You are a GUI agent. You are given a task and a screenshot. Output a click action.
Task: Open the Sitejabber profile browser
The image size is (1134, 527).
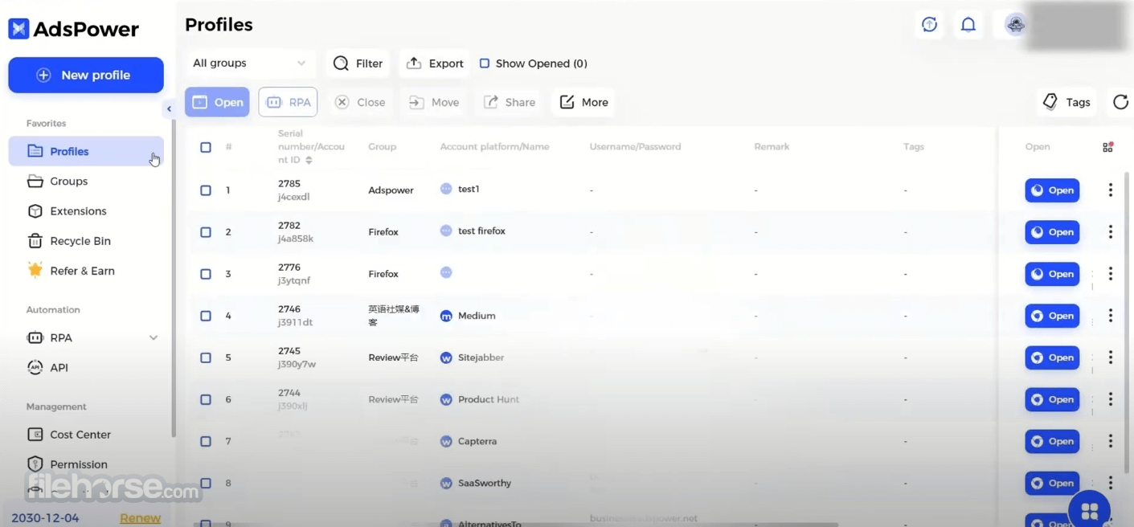pos(1052,357)
